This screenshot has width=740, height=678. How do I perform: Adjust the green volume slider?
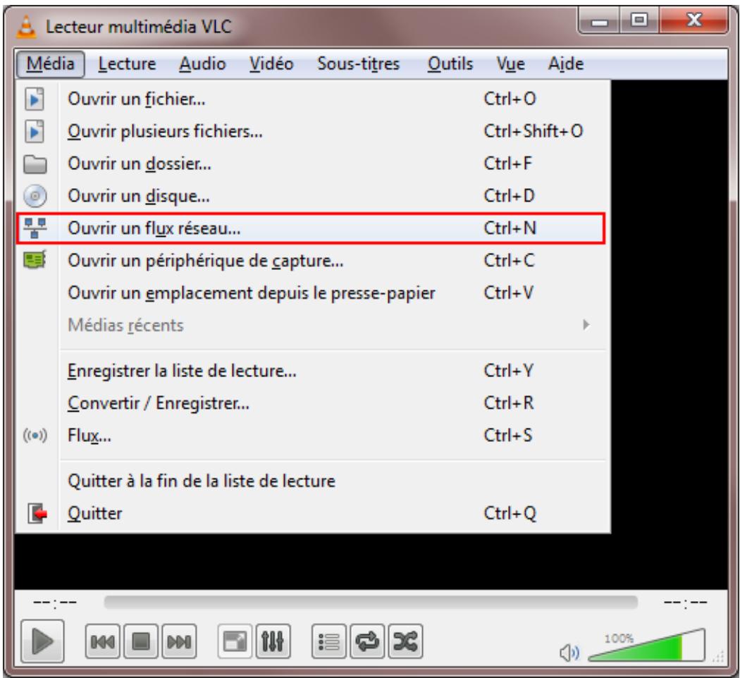[x=646, y=644]
